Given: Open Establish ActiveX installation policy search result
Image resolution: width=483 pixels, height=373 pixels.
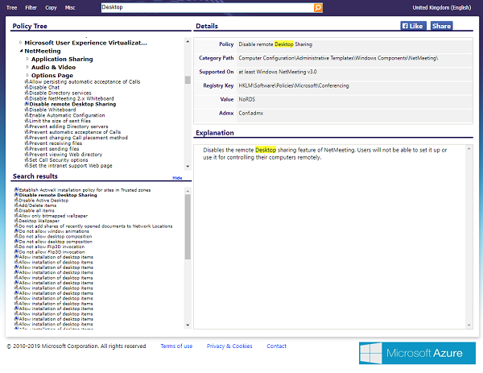Looking at the screenshot, I should point(85,190).
